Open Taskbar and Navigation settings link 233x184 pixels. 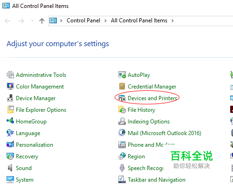157,180
